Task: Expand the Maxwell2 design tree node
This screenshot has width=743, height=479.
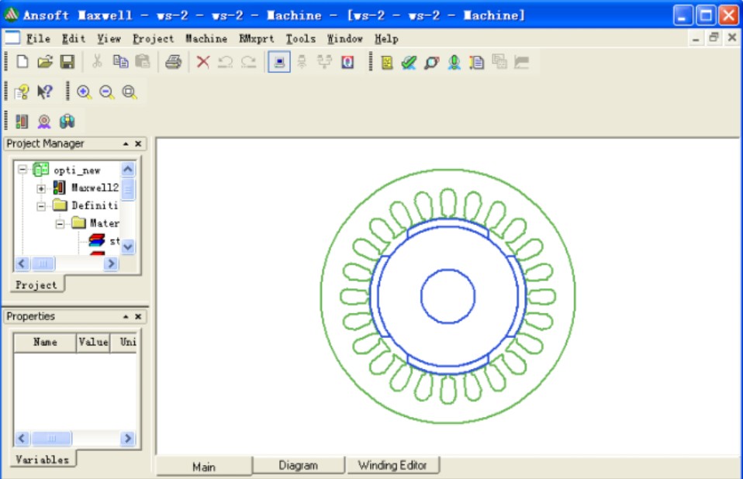Action: (41, 188)
